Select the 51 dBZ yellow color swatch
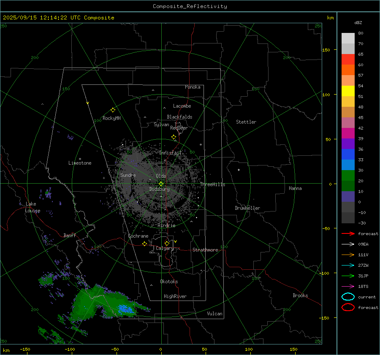Viewport: 380px width, 355px height. point(348,91)
